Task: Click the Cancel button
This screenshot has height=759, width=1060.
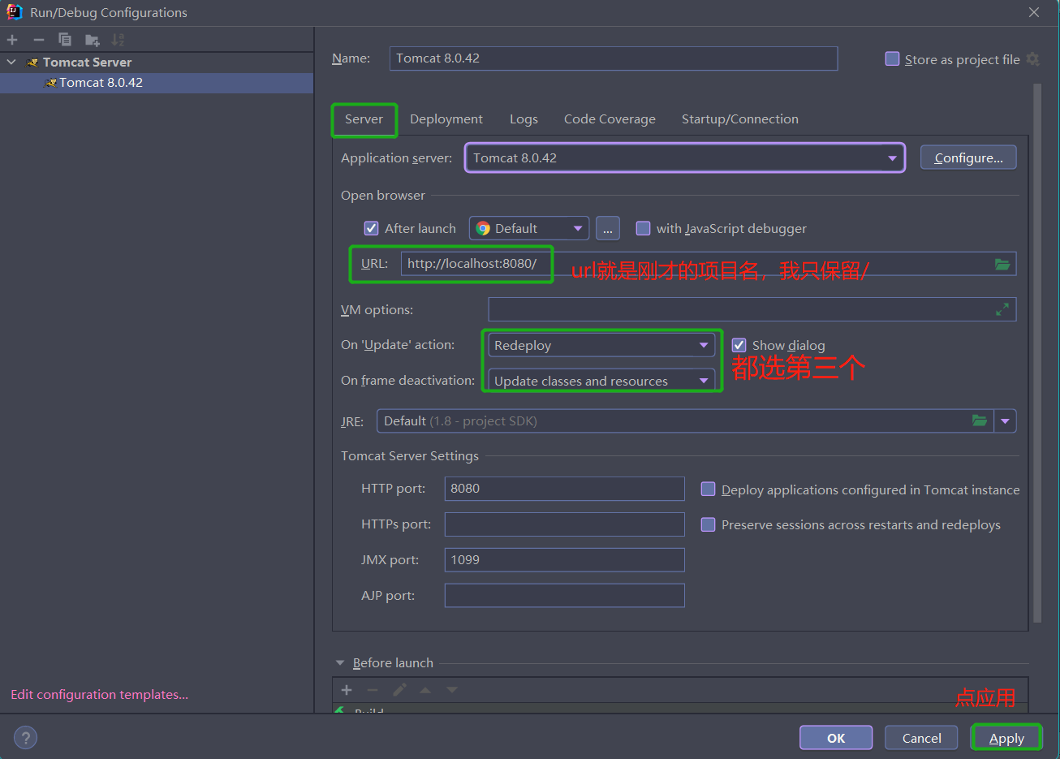Action: 922,738
